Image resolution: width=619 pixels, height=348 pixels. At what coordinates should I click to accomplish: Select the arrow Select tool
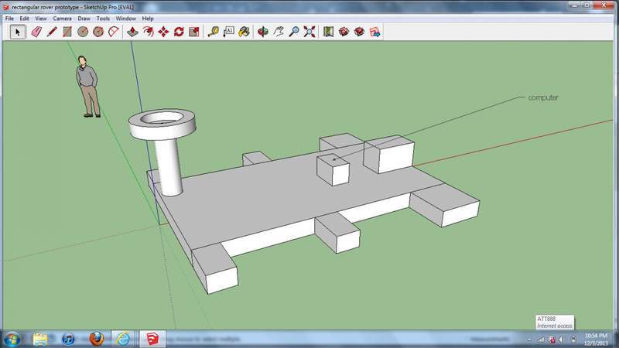[17, 32]
